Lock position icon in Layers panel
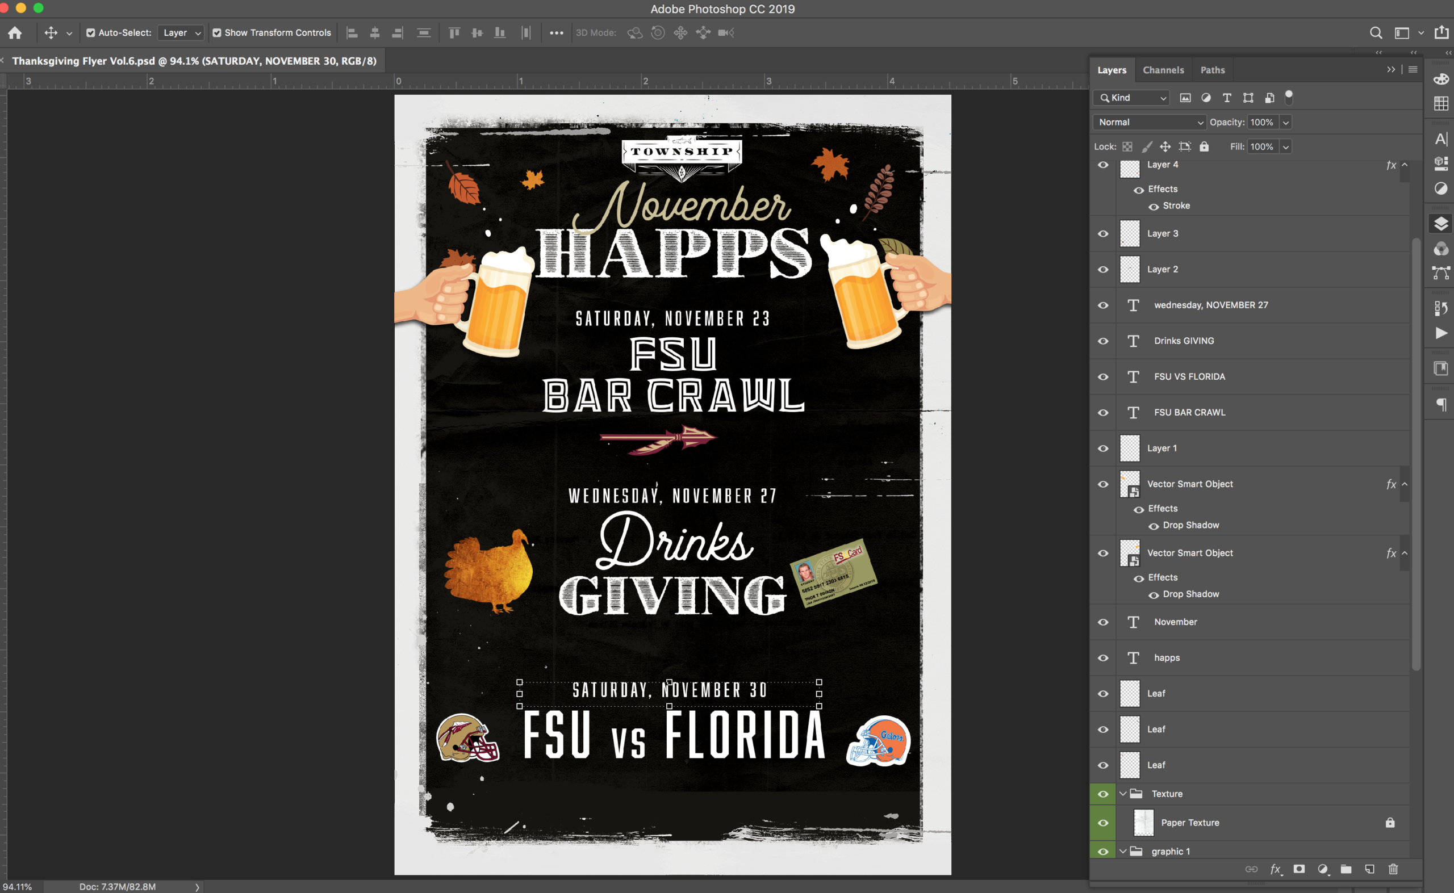This screenshot has height=893, width=1454. 1165,146
